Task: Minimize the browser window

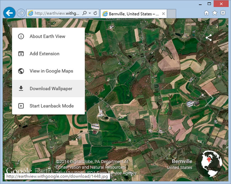Action: click(x=200, y=4)
